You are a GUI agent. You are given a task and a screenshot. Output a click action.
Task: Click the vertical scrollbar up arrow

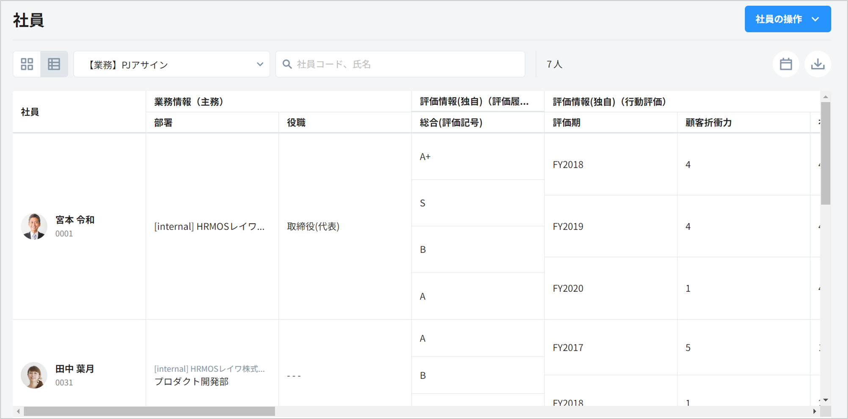(826, 97)
